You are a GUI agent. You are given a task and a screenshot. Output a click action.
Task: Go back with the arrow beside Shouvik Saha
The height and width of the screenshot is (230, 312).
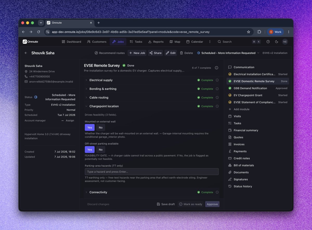pyautogui.click(x=26, y=53)
